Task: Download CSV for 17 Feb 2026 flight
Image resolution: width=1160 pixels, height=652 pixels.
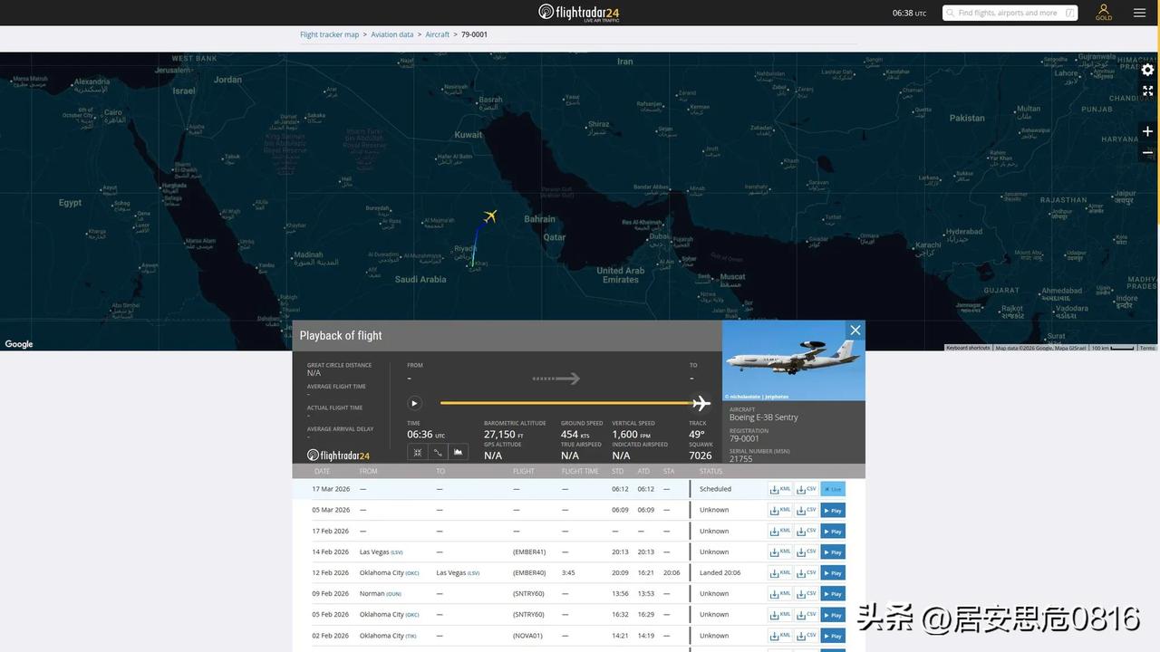Action: click(x=806, y=531)
